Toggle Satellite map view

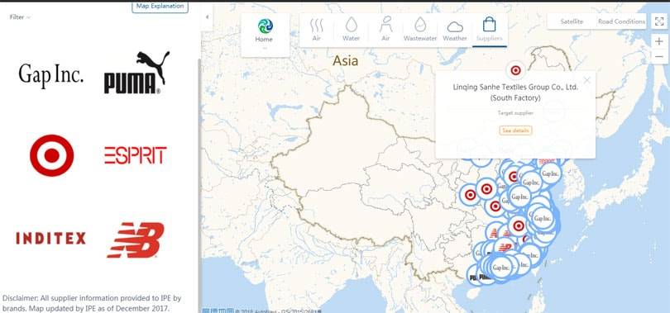572,21
